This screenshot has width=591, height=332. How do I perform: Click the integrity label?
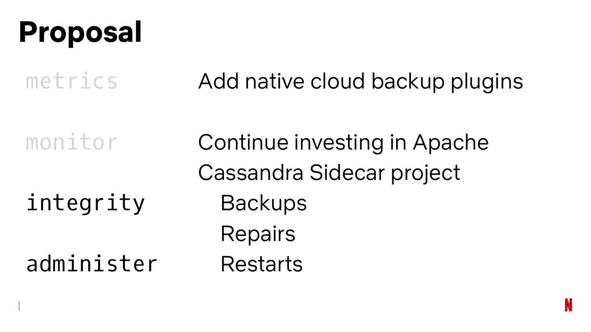86,203
